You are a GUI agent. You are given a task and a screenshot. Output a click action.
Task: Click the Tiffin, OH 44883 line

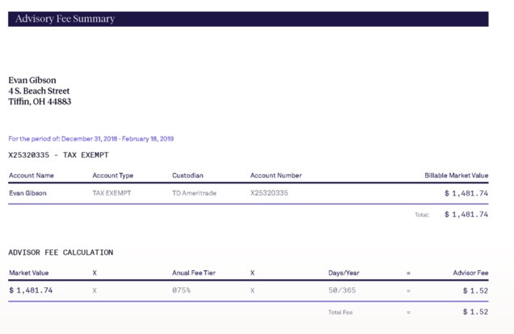point(40,102)
